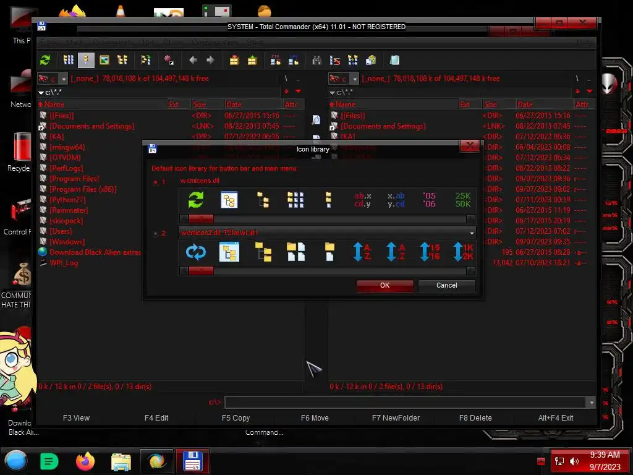
Task: Open the blue Start orb on taskbar
Action: click(x=16, y=461)
